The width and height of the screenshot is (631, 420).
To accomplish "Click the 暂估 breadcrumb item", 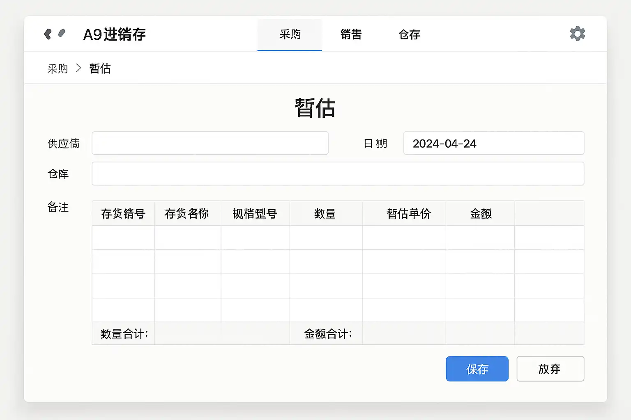I will click(100, 68).
